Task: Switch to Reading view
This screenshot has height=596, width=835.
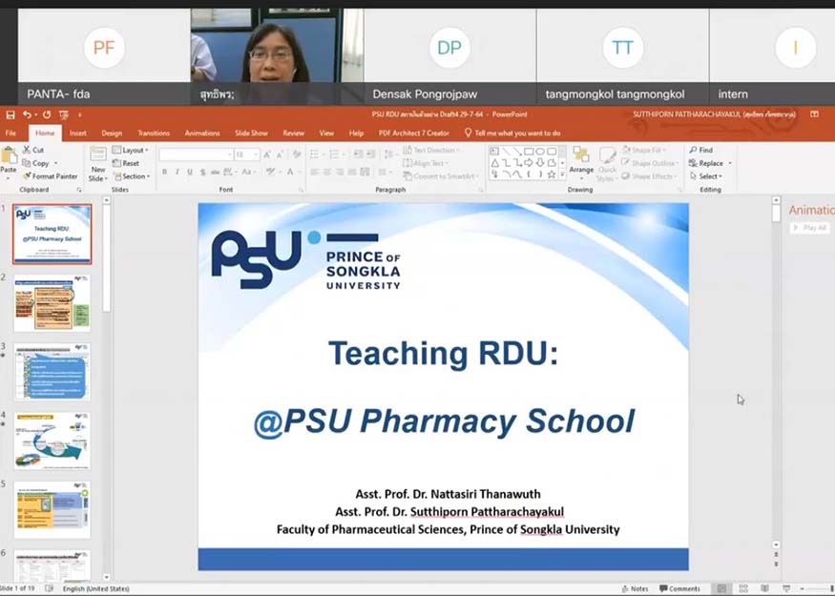Action: coord(764,588)
